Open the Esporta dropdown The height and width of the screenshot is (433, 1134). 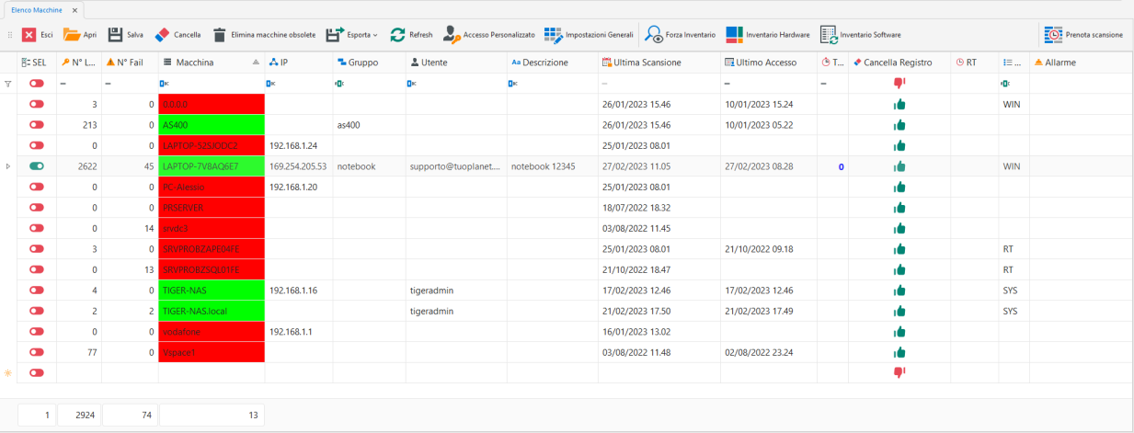coord(352,34)
